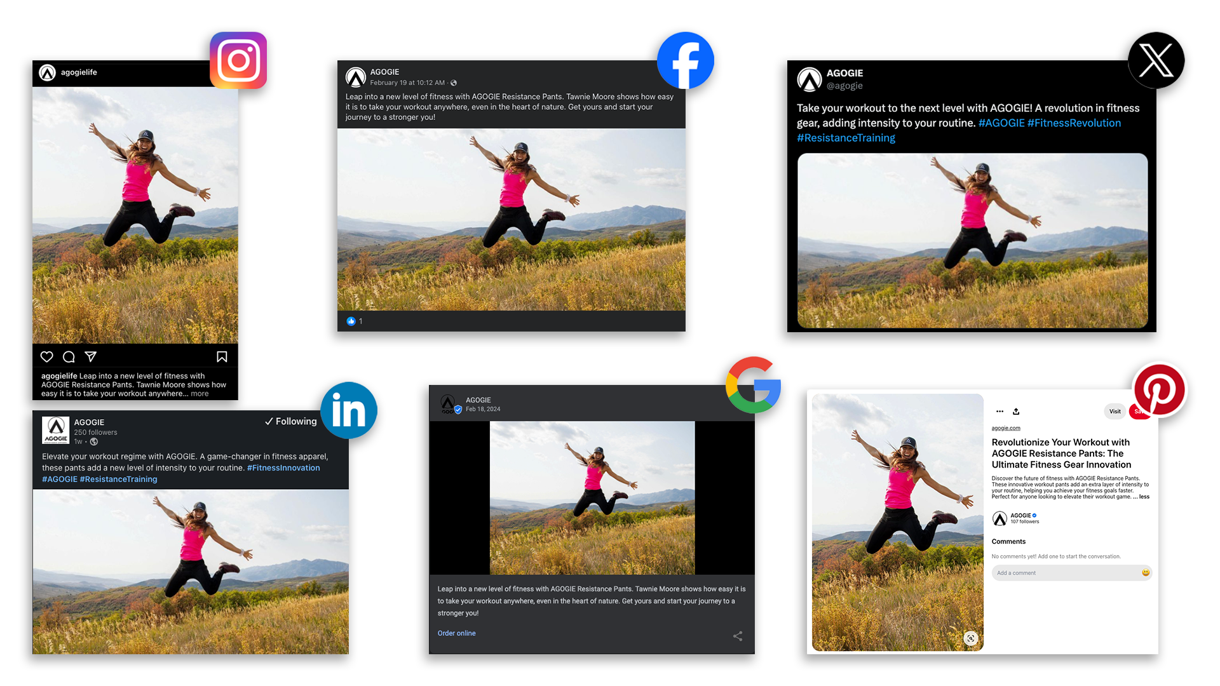Click the Instagram logo badge
The width and height of the screenshot is (1220, 686).
238,60
